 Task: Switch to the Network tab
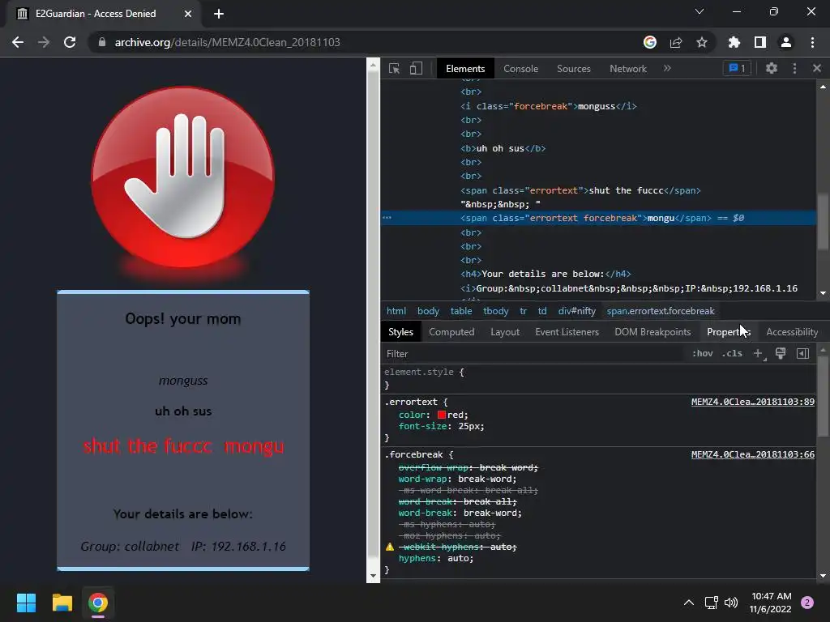coord(628,69)
